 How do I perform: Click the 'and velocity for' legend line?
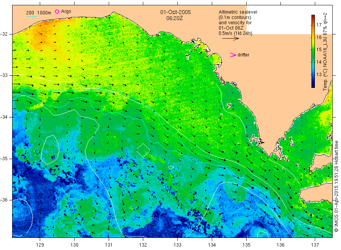coord(235,23)
